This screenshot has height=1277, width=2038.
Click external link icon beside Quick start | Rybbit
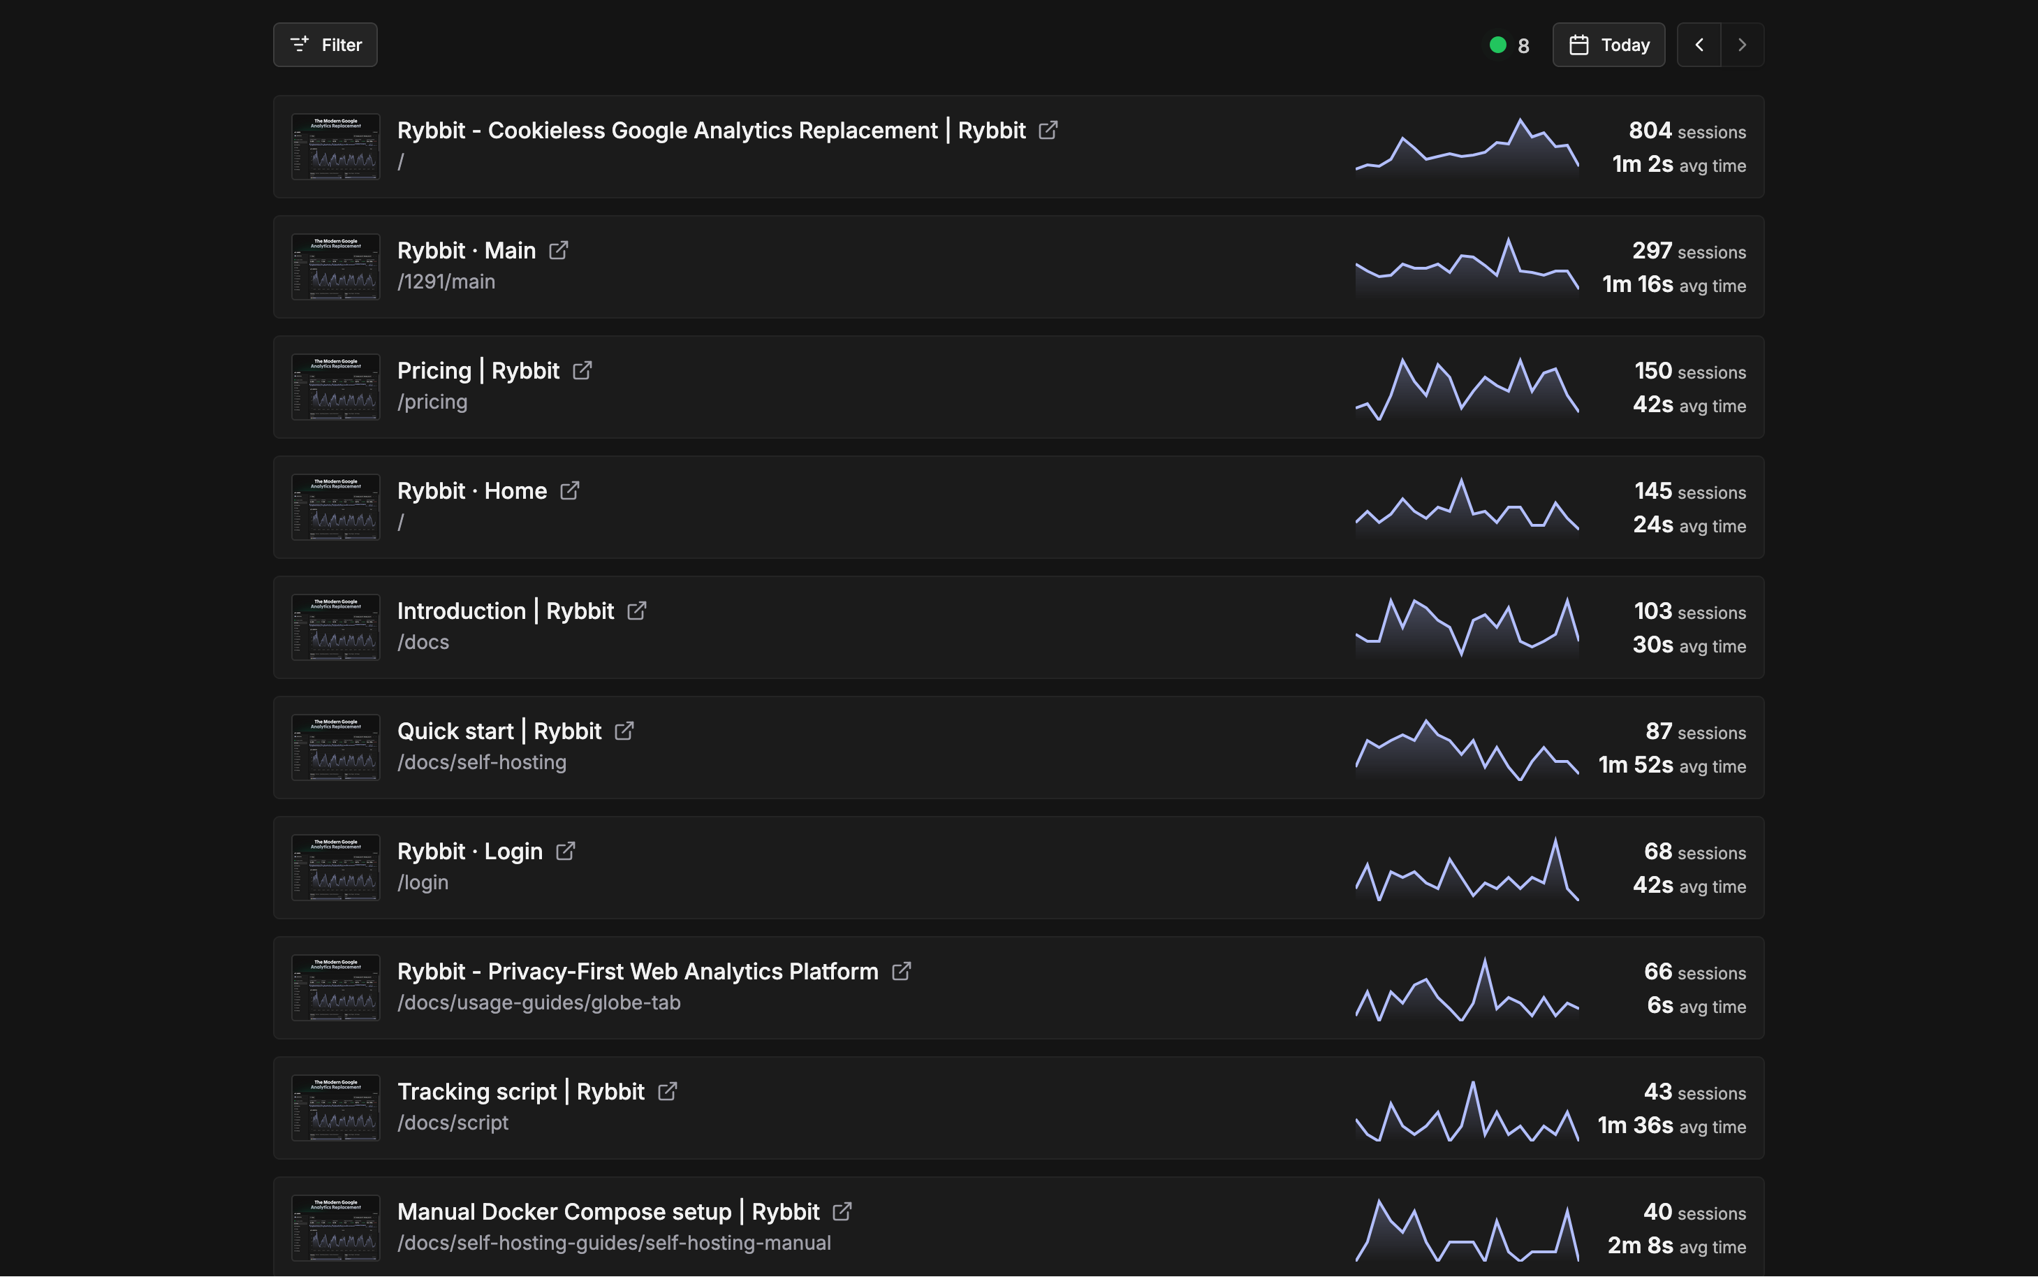coord(624,731)
